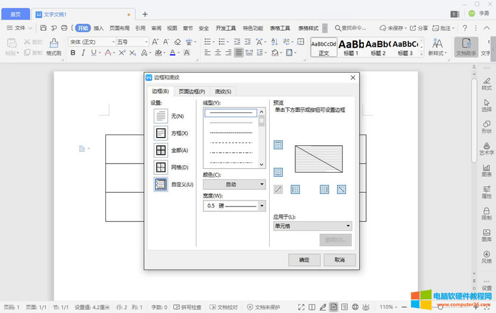Toggle diagonal-down border button in preview

tap(341, 189)
